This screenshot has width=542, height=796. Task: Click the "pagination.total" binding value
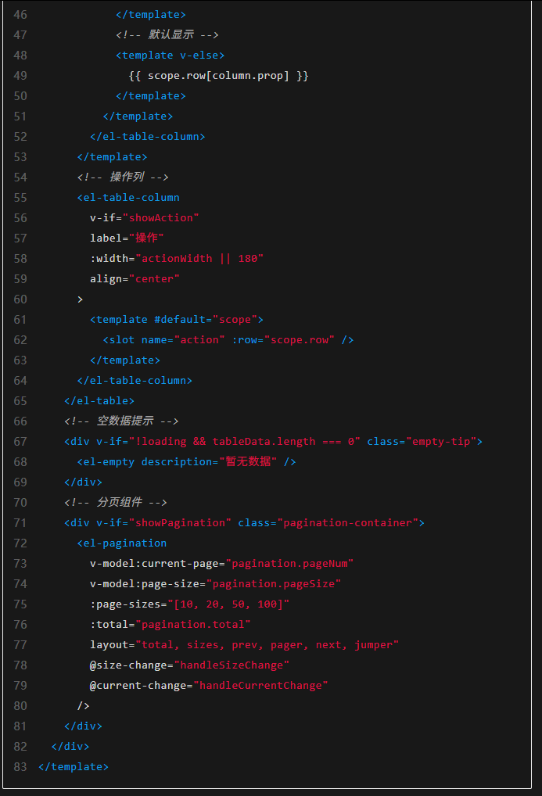(193, 625)
